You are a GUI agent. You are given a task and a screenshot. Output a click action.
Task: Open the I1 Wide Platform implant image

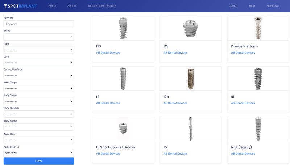pyautogui.click(x=258, y=28)
